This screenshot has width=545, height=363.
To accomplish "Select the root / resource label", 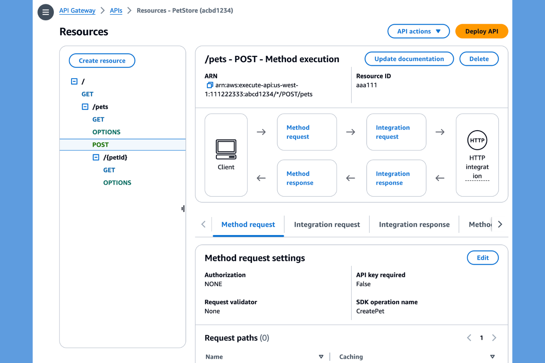I will [x=83, y=81].
